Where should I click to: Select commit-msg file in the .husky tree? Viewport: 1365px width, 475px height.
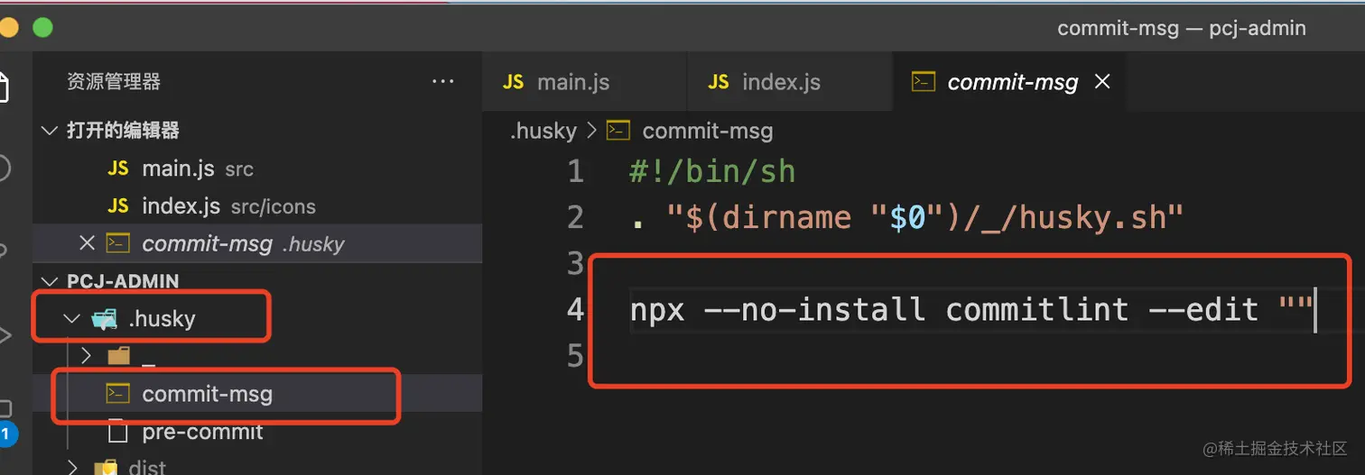click(x=257, y=394)
